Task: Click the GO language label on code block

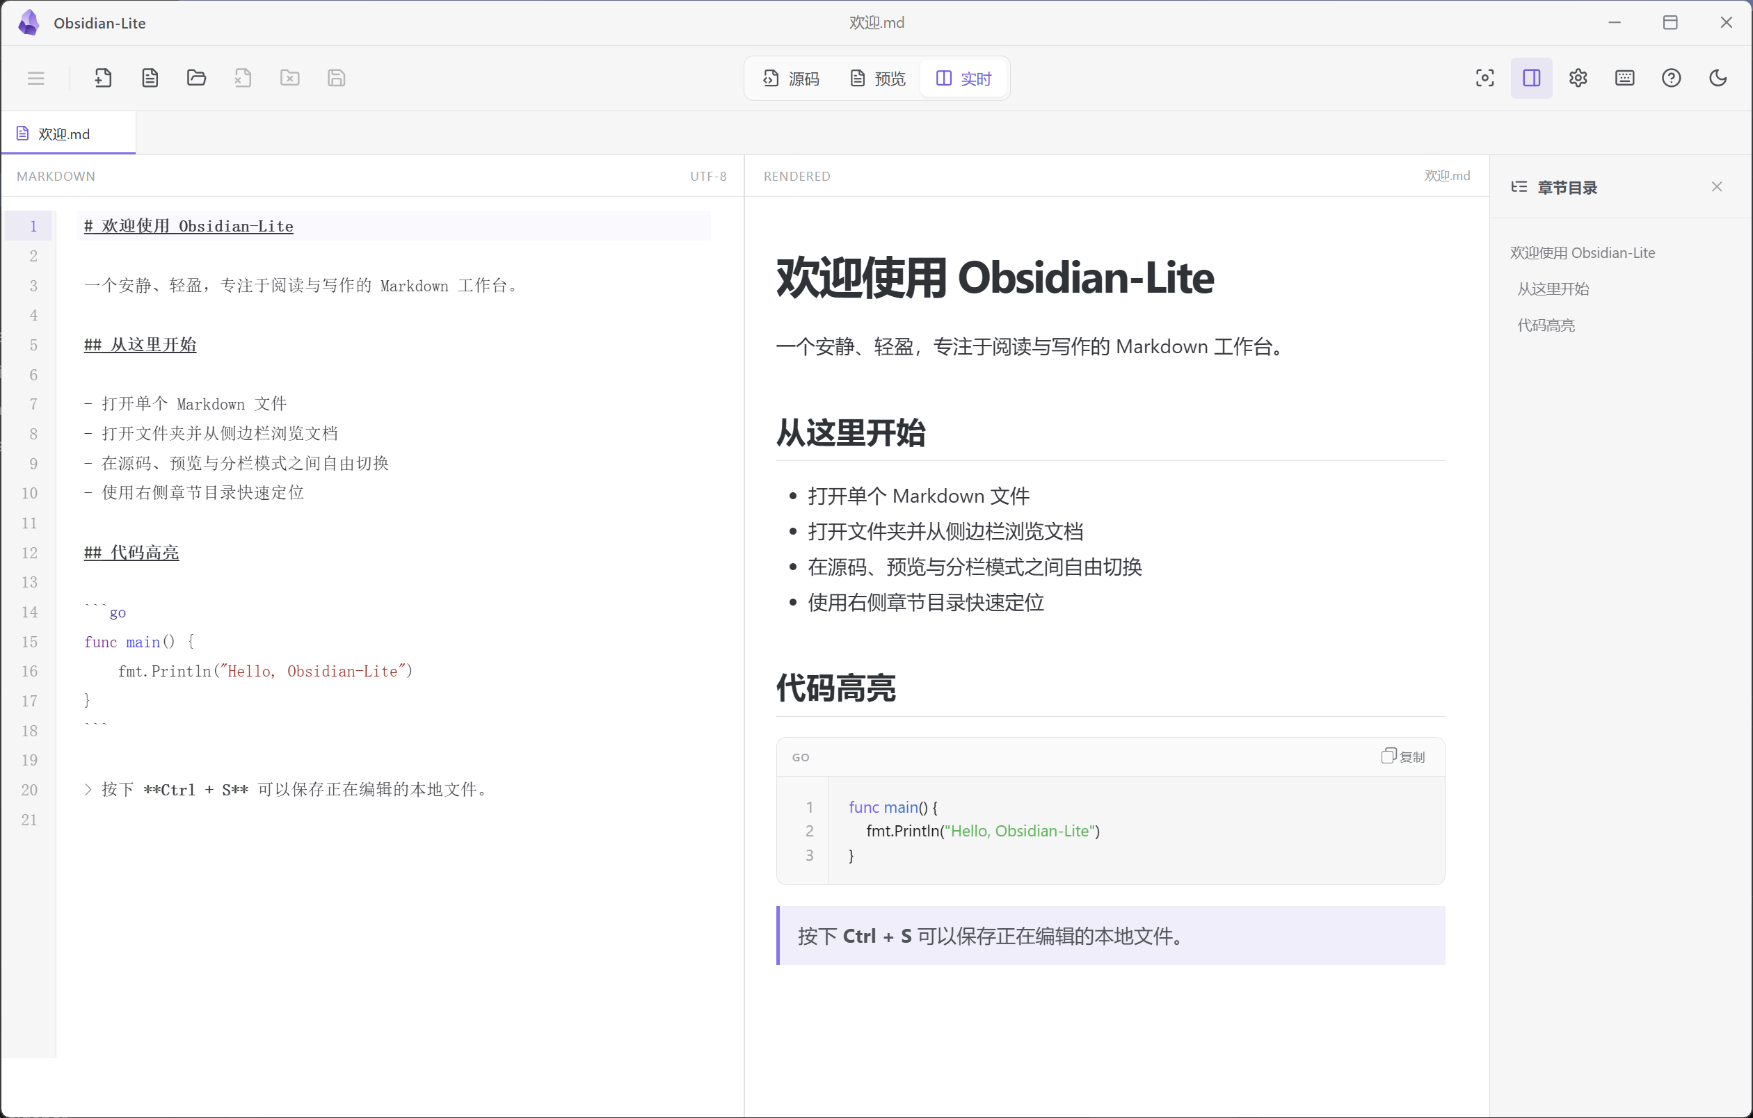Action: coord(801,757)
